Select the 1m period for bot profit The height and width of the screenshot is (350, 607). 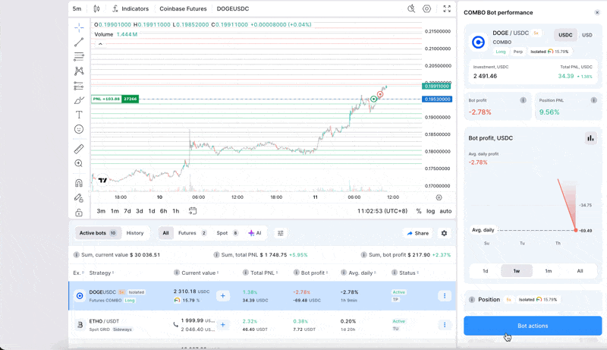tap(548, 271)
